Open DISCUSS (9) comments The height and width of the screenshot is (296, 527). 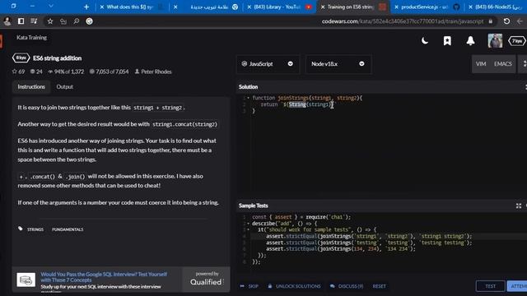(347, 286)
